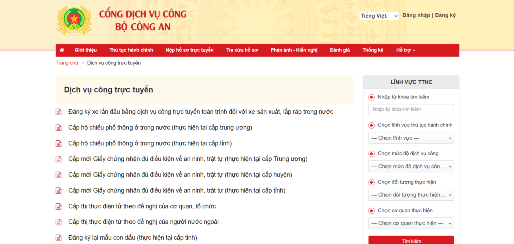Click document icon beside passport 'cấp tỉnh' item
Screen dimensions: 514x244
(x=58, y=143)
